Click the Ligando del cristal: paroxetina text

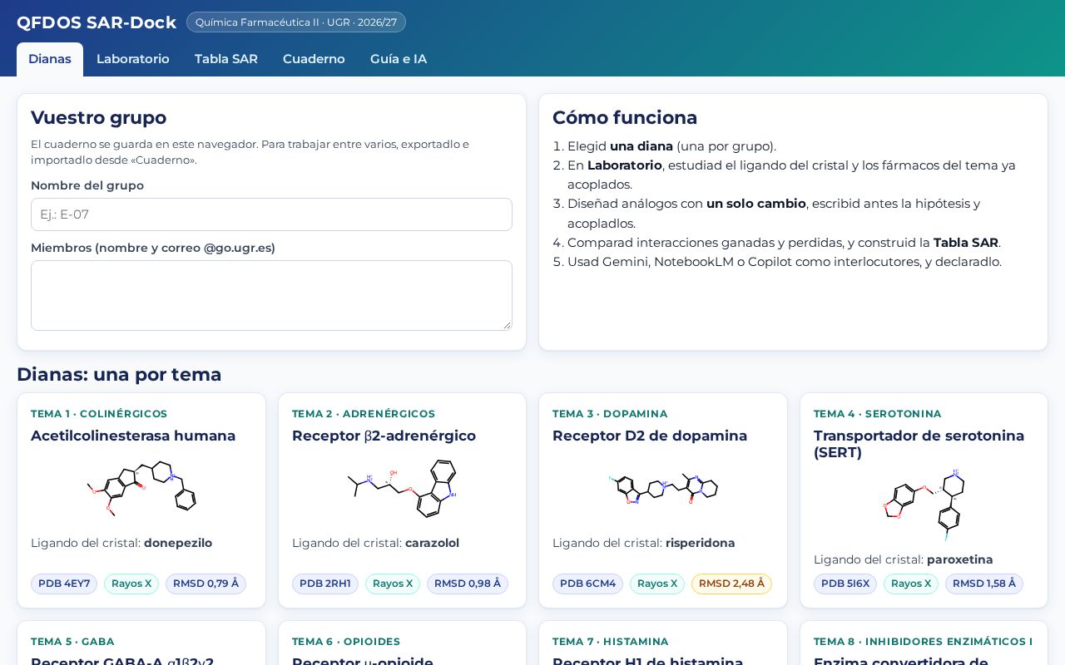[x=904, y=559]
